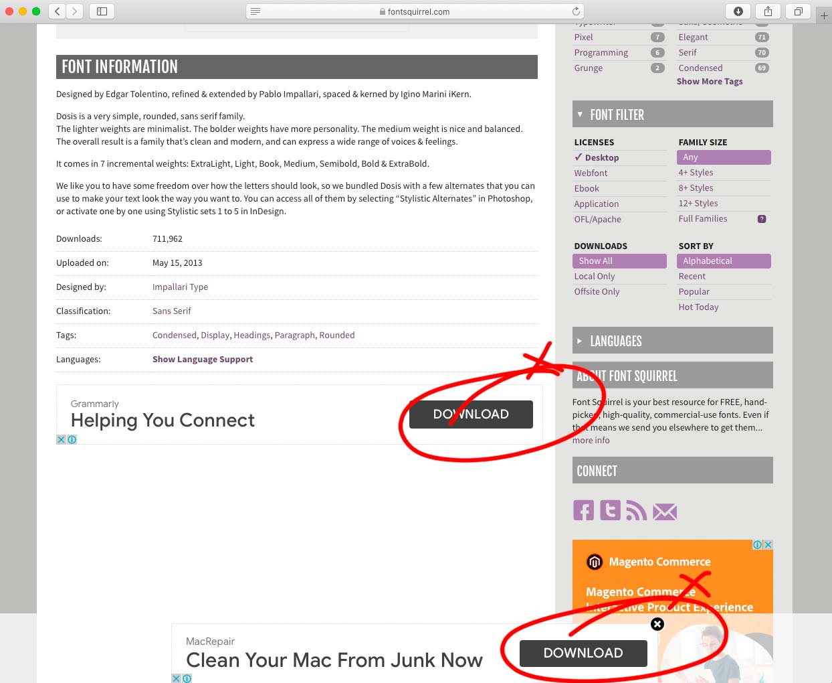Click AdChoices info icon on MacRepair ad
This screenshot has width=832, height=683.
click(x=187, y=678)
